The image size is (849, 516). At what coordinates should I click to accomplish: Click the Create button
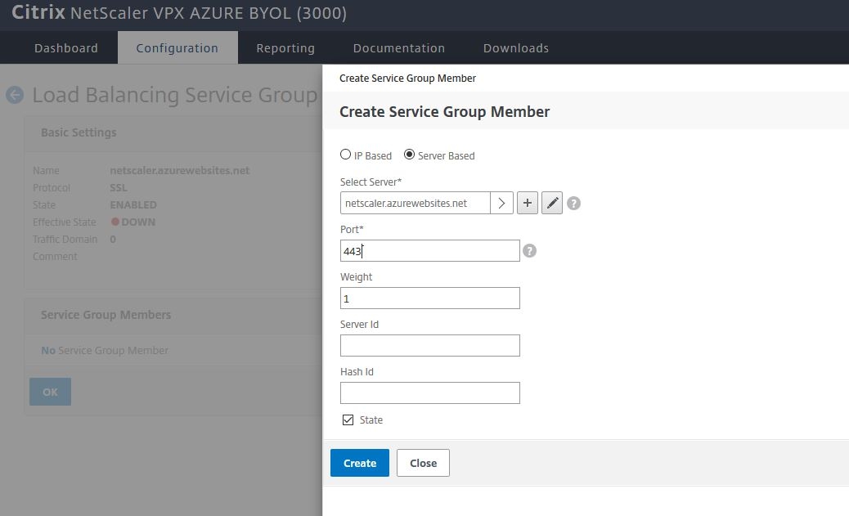pyautogui.click(x=360, y=463)
